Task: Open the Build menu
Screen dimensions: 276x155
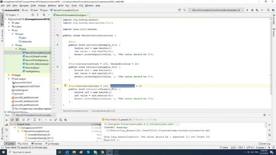Action: (x=61, y=6)
